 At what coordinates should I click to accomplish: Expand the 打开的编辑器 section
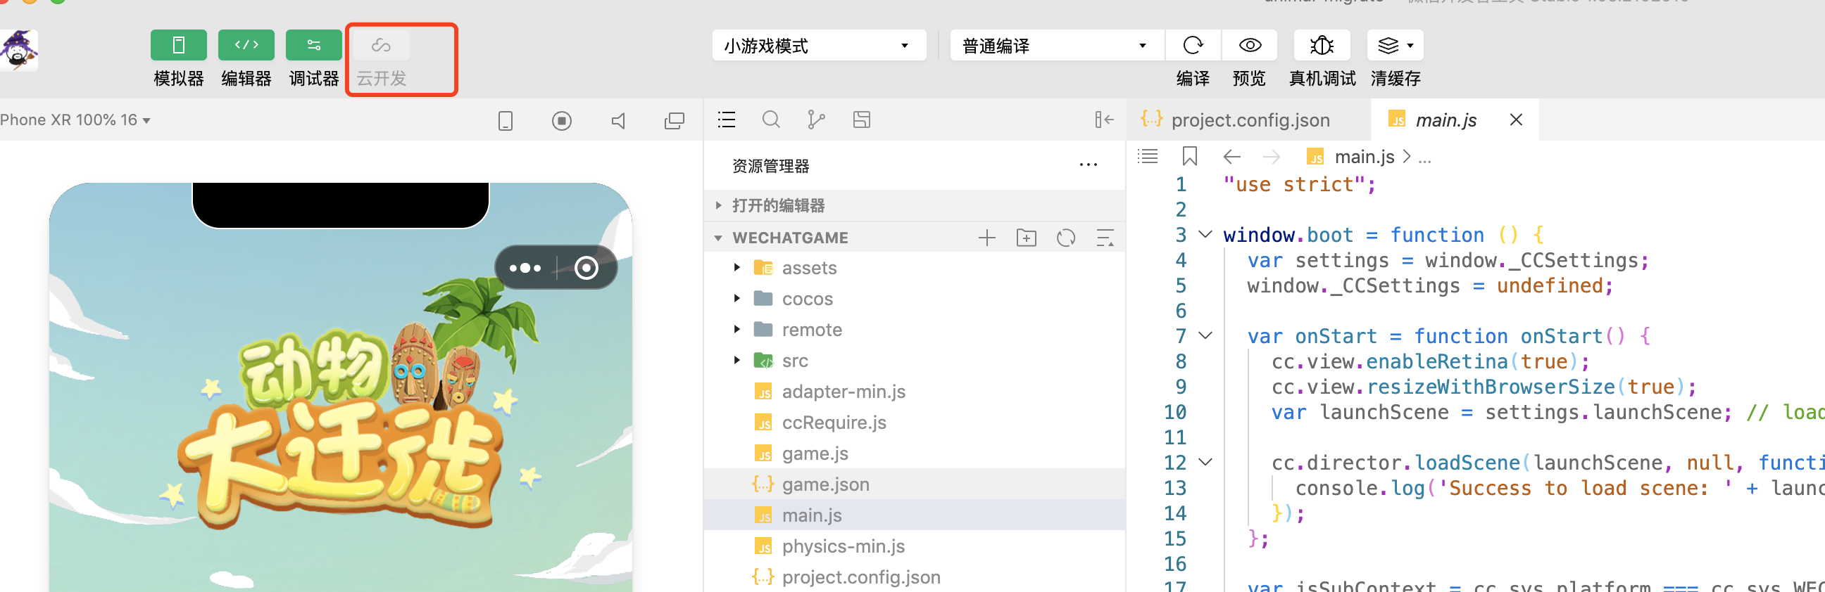[914, 206]
